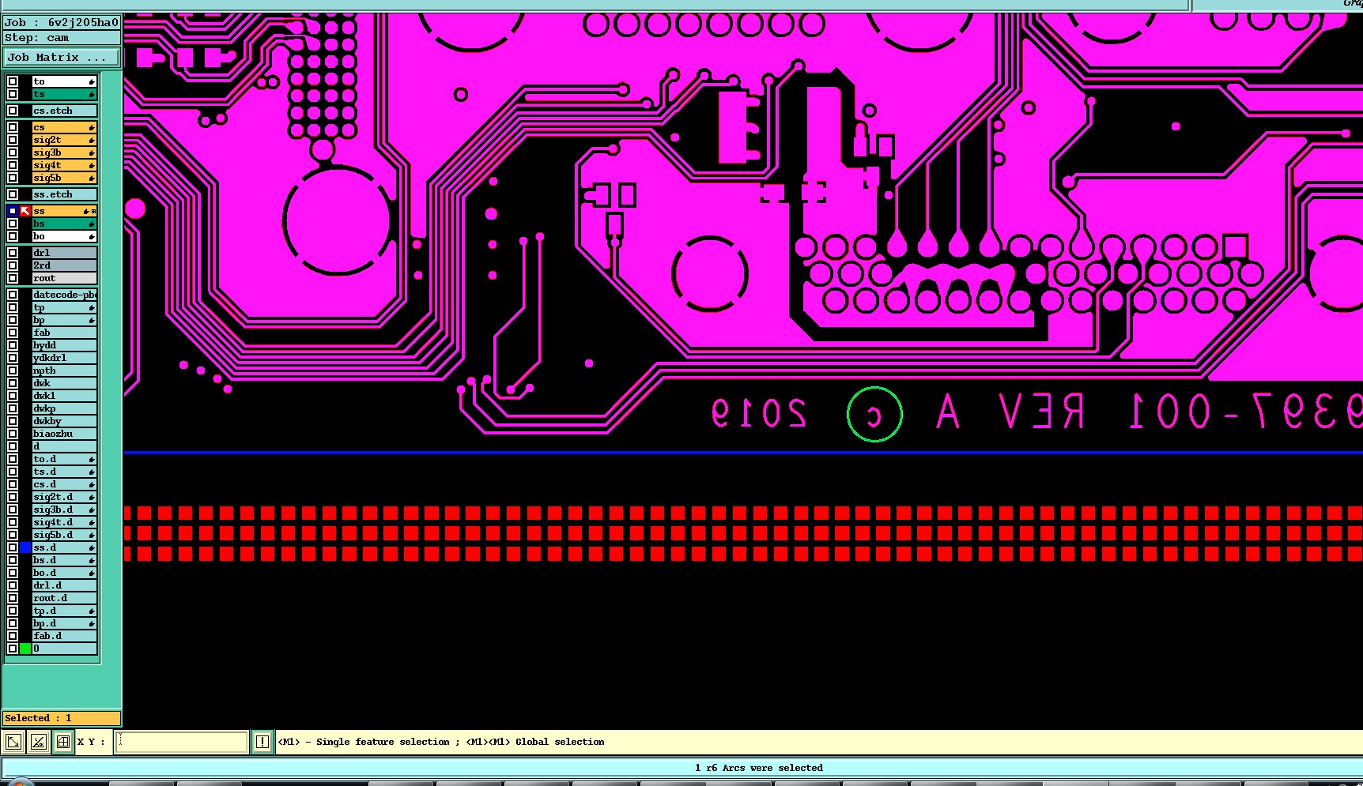The height and width of the screenshot is (786, 1363).
Task: Select the sig5b.d layer name
Action: point(64,535)
